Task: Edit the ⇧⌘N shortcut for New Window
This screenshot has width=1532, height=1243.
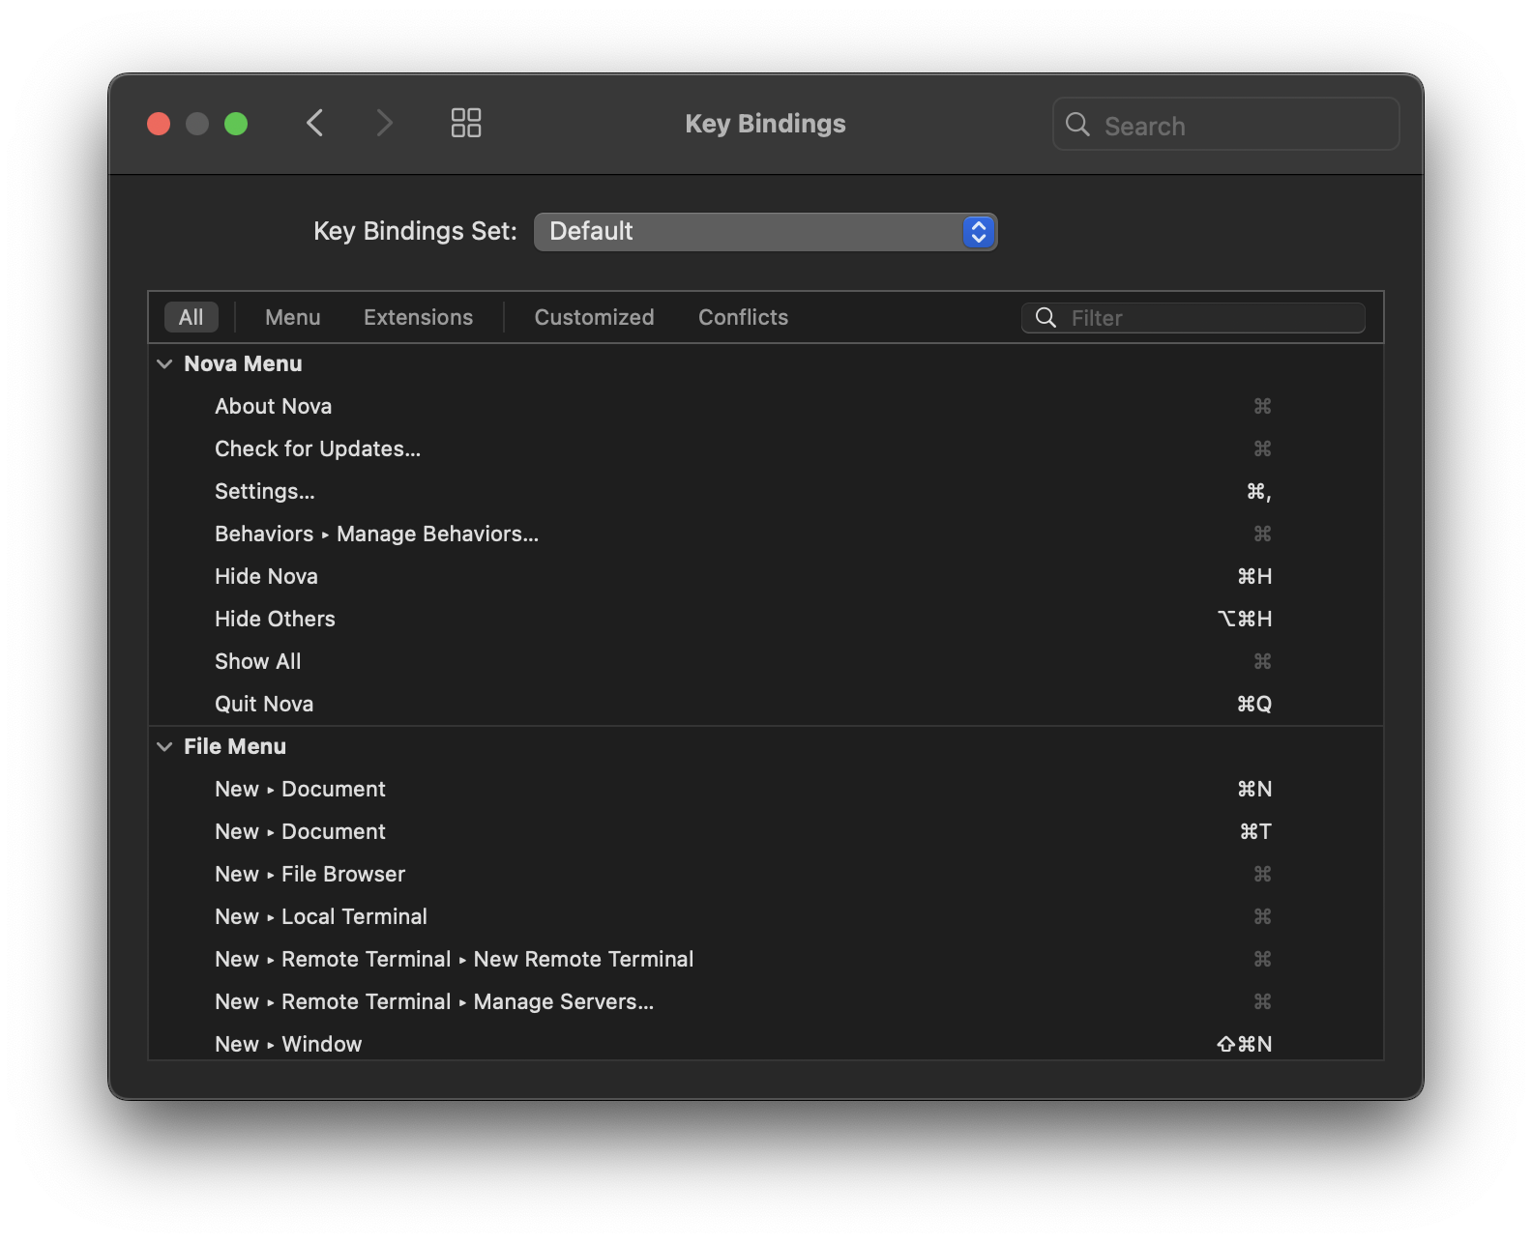Action: pyautogui.click(x=1245, y=1045)
